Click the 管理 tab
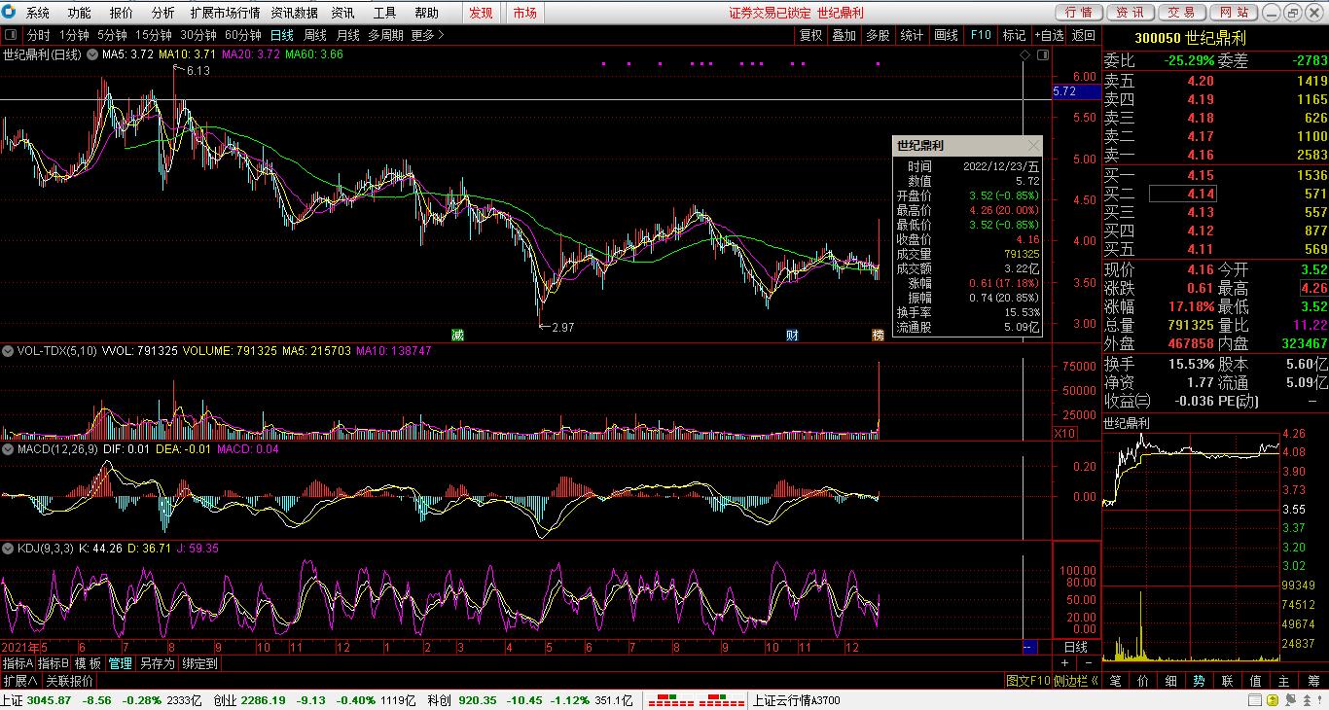 point(121,663)
